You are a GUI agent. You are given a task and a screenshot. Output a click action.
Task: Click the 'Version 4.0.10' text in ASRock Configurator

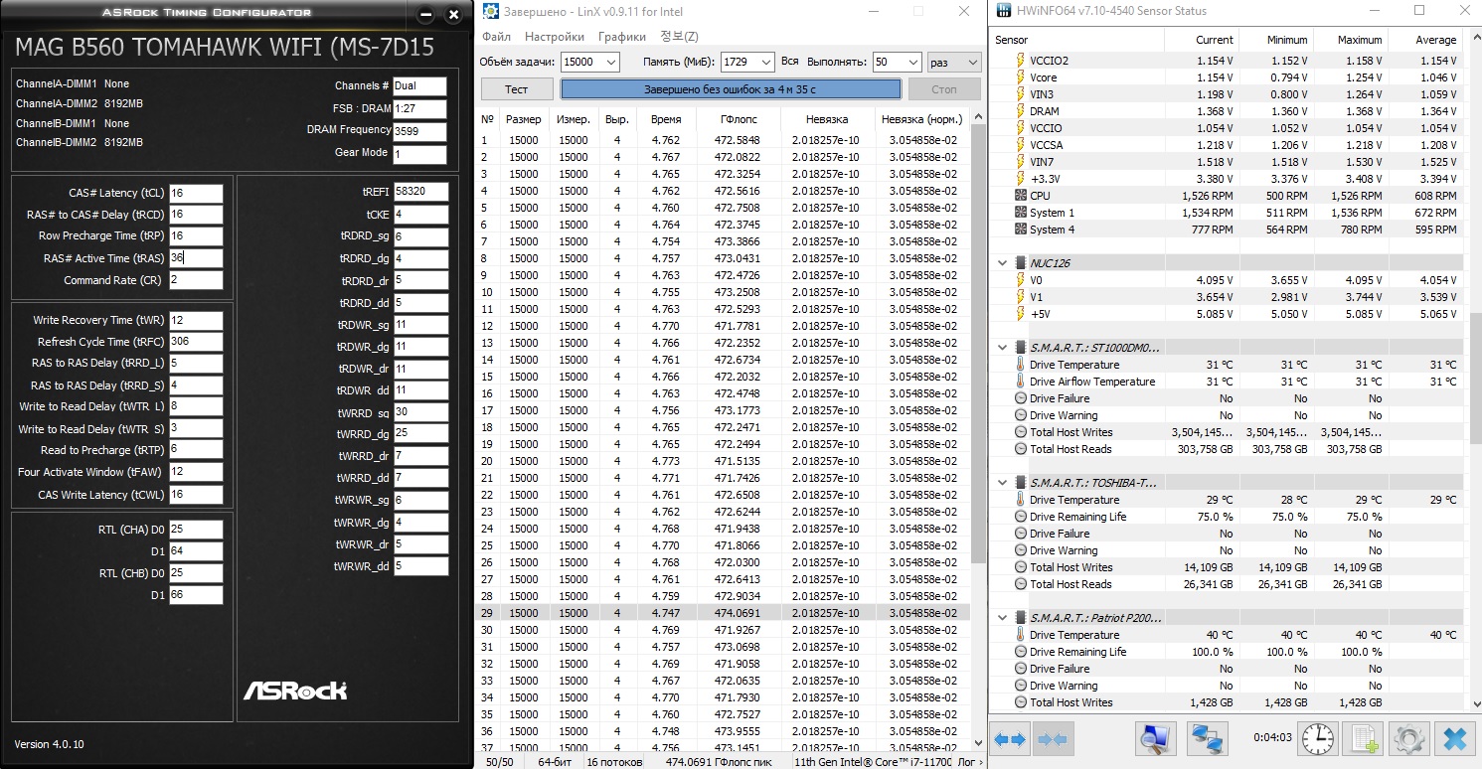[49, 744]
